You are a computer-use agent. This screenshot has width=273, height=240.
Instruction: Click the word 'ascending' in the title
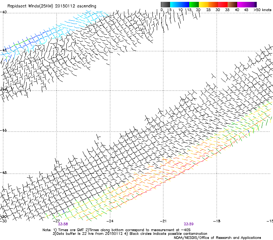point(87,6)
